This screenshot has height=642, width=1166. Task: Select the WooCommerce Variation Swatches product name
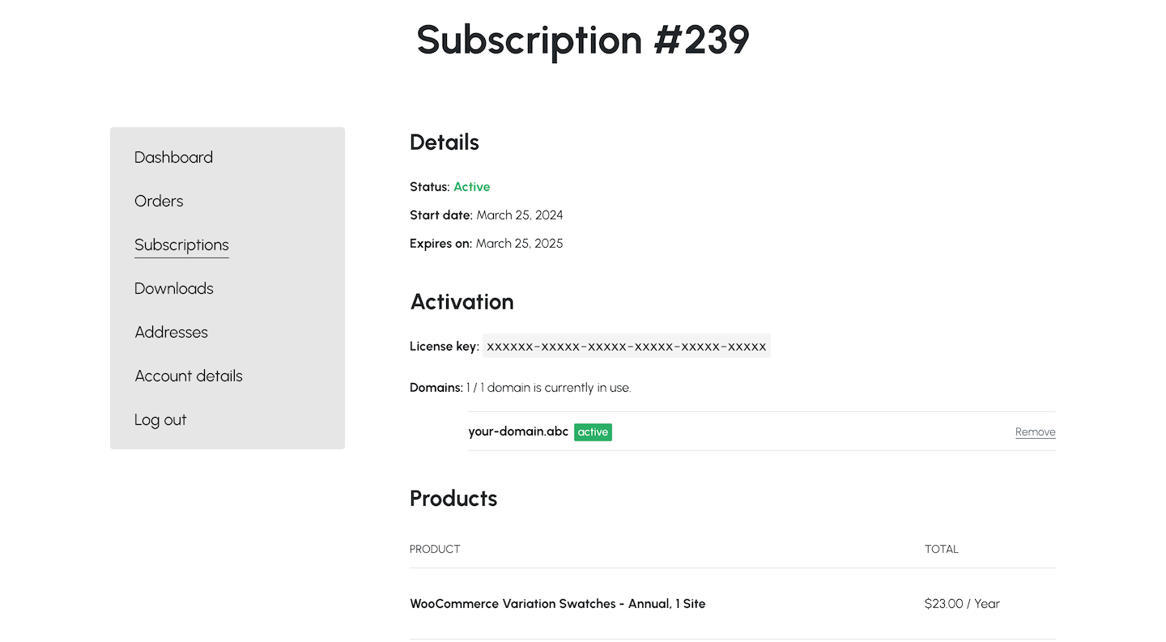tap(557, 603)
